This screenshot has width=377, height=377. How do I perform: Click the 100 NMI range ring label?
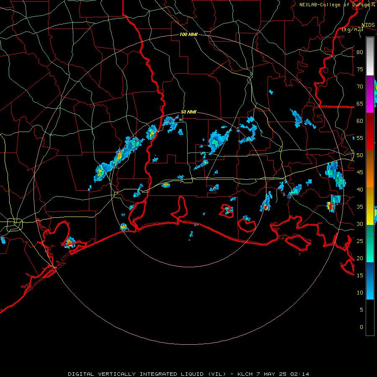pos(188,34)
